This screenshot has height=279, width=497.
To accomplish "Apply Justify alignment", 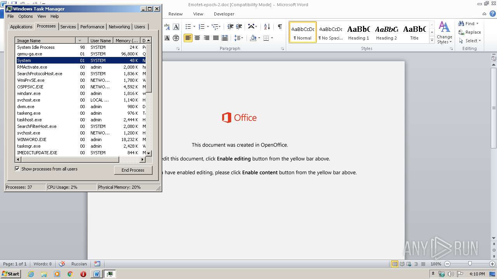I will [x=215, y=38].
